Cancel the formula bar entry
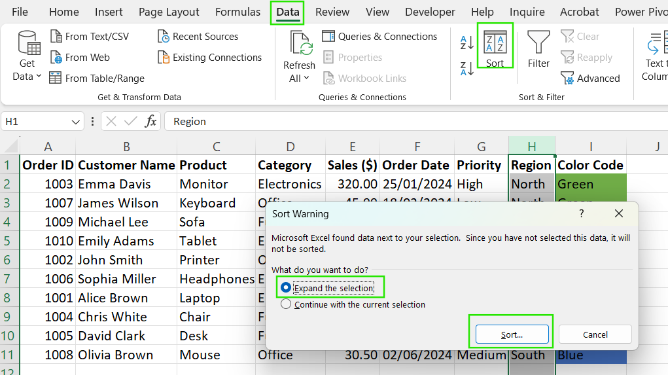 (x=111, y=122)
